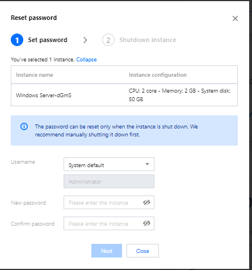
Task: Click the step 1 circle icon
Action: coord(17,40)
